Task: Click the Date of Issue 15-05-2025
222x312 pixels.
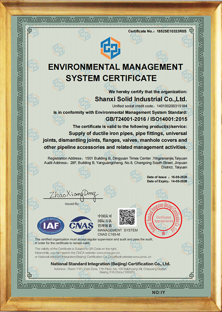Action: click(x=167, y=177)
